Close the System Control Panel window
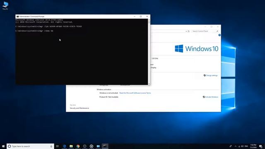The image size is (265, 149). point(218,26)
